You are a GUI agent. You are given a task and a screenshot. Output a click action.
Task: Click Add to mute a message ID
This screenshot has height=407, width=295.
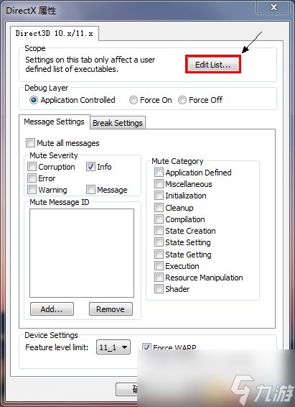(x=52, y=309)
